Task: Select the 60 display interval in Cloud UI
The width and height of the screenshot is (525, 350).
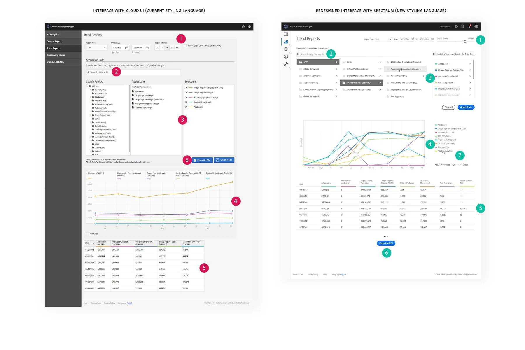Action: click(x=177, y=48)
